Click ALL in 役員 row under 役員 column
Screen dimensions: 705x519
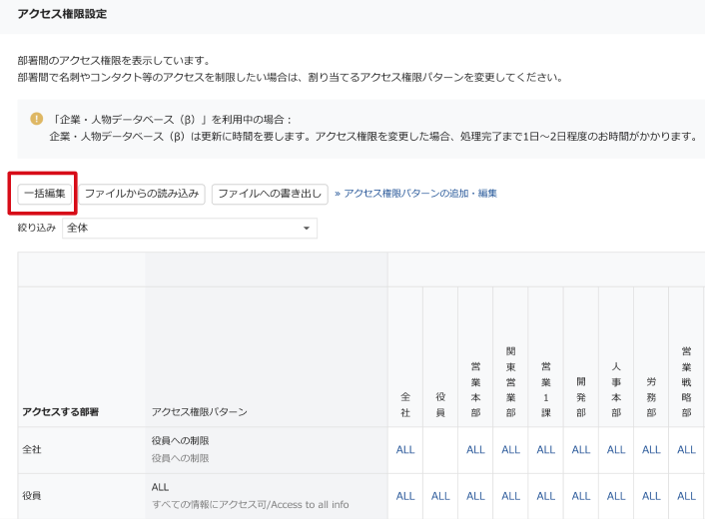pyautogui.click(x=440, y=496)
